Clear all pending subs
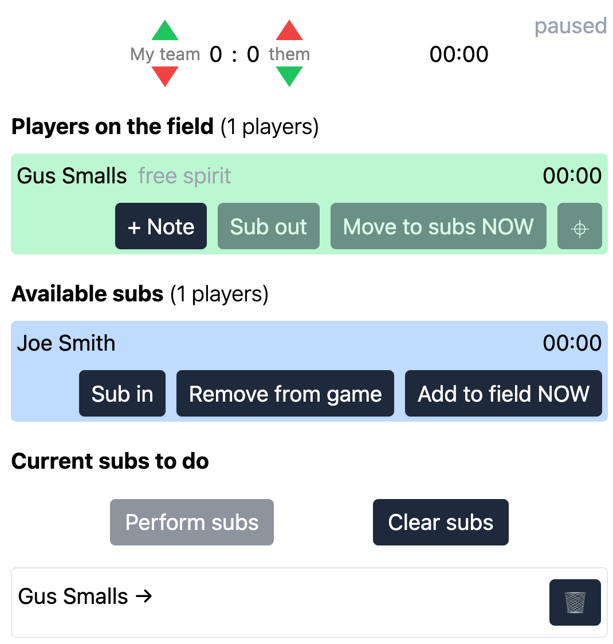Screen dimensions: 613x644 440,522
